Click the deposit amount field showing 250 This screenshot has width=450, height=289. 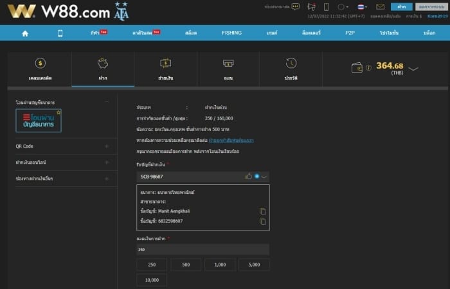coord(203,250)
